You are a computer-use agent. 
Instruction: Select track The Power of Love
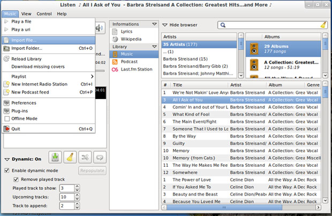(x=242, y=180)
